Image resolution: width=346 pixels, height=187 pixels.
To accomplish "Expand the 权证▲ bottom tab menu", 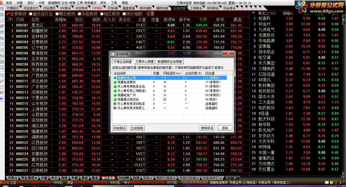I will [85, 178].
